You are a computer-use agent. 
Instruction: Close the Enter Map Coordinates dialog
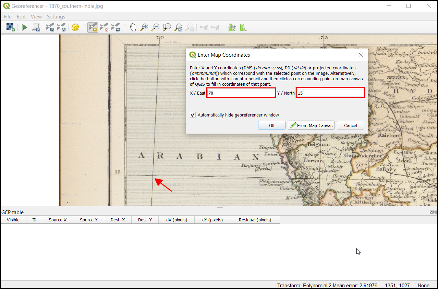tap(361, 55)
